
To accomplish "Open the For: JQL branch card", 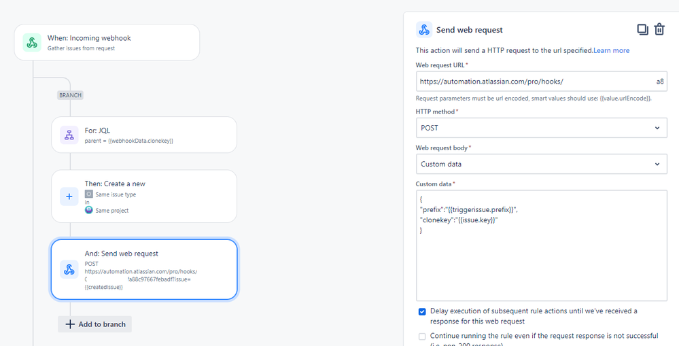I will pos(144,135).
